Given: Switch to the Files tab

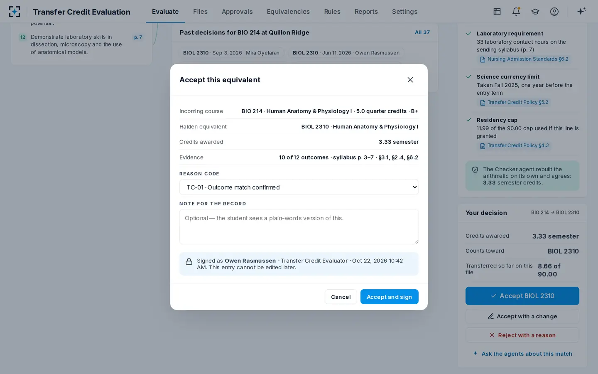Looking at the screenshot, I should click(200, 12).
